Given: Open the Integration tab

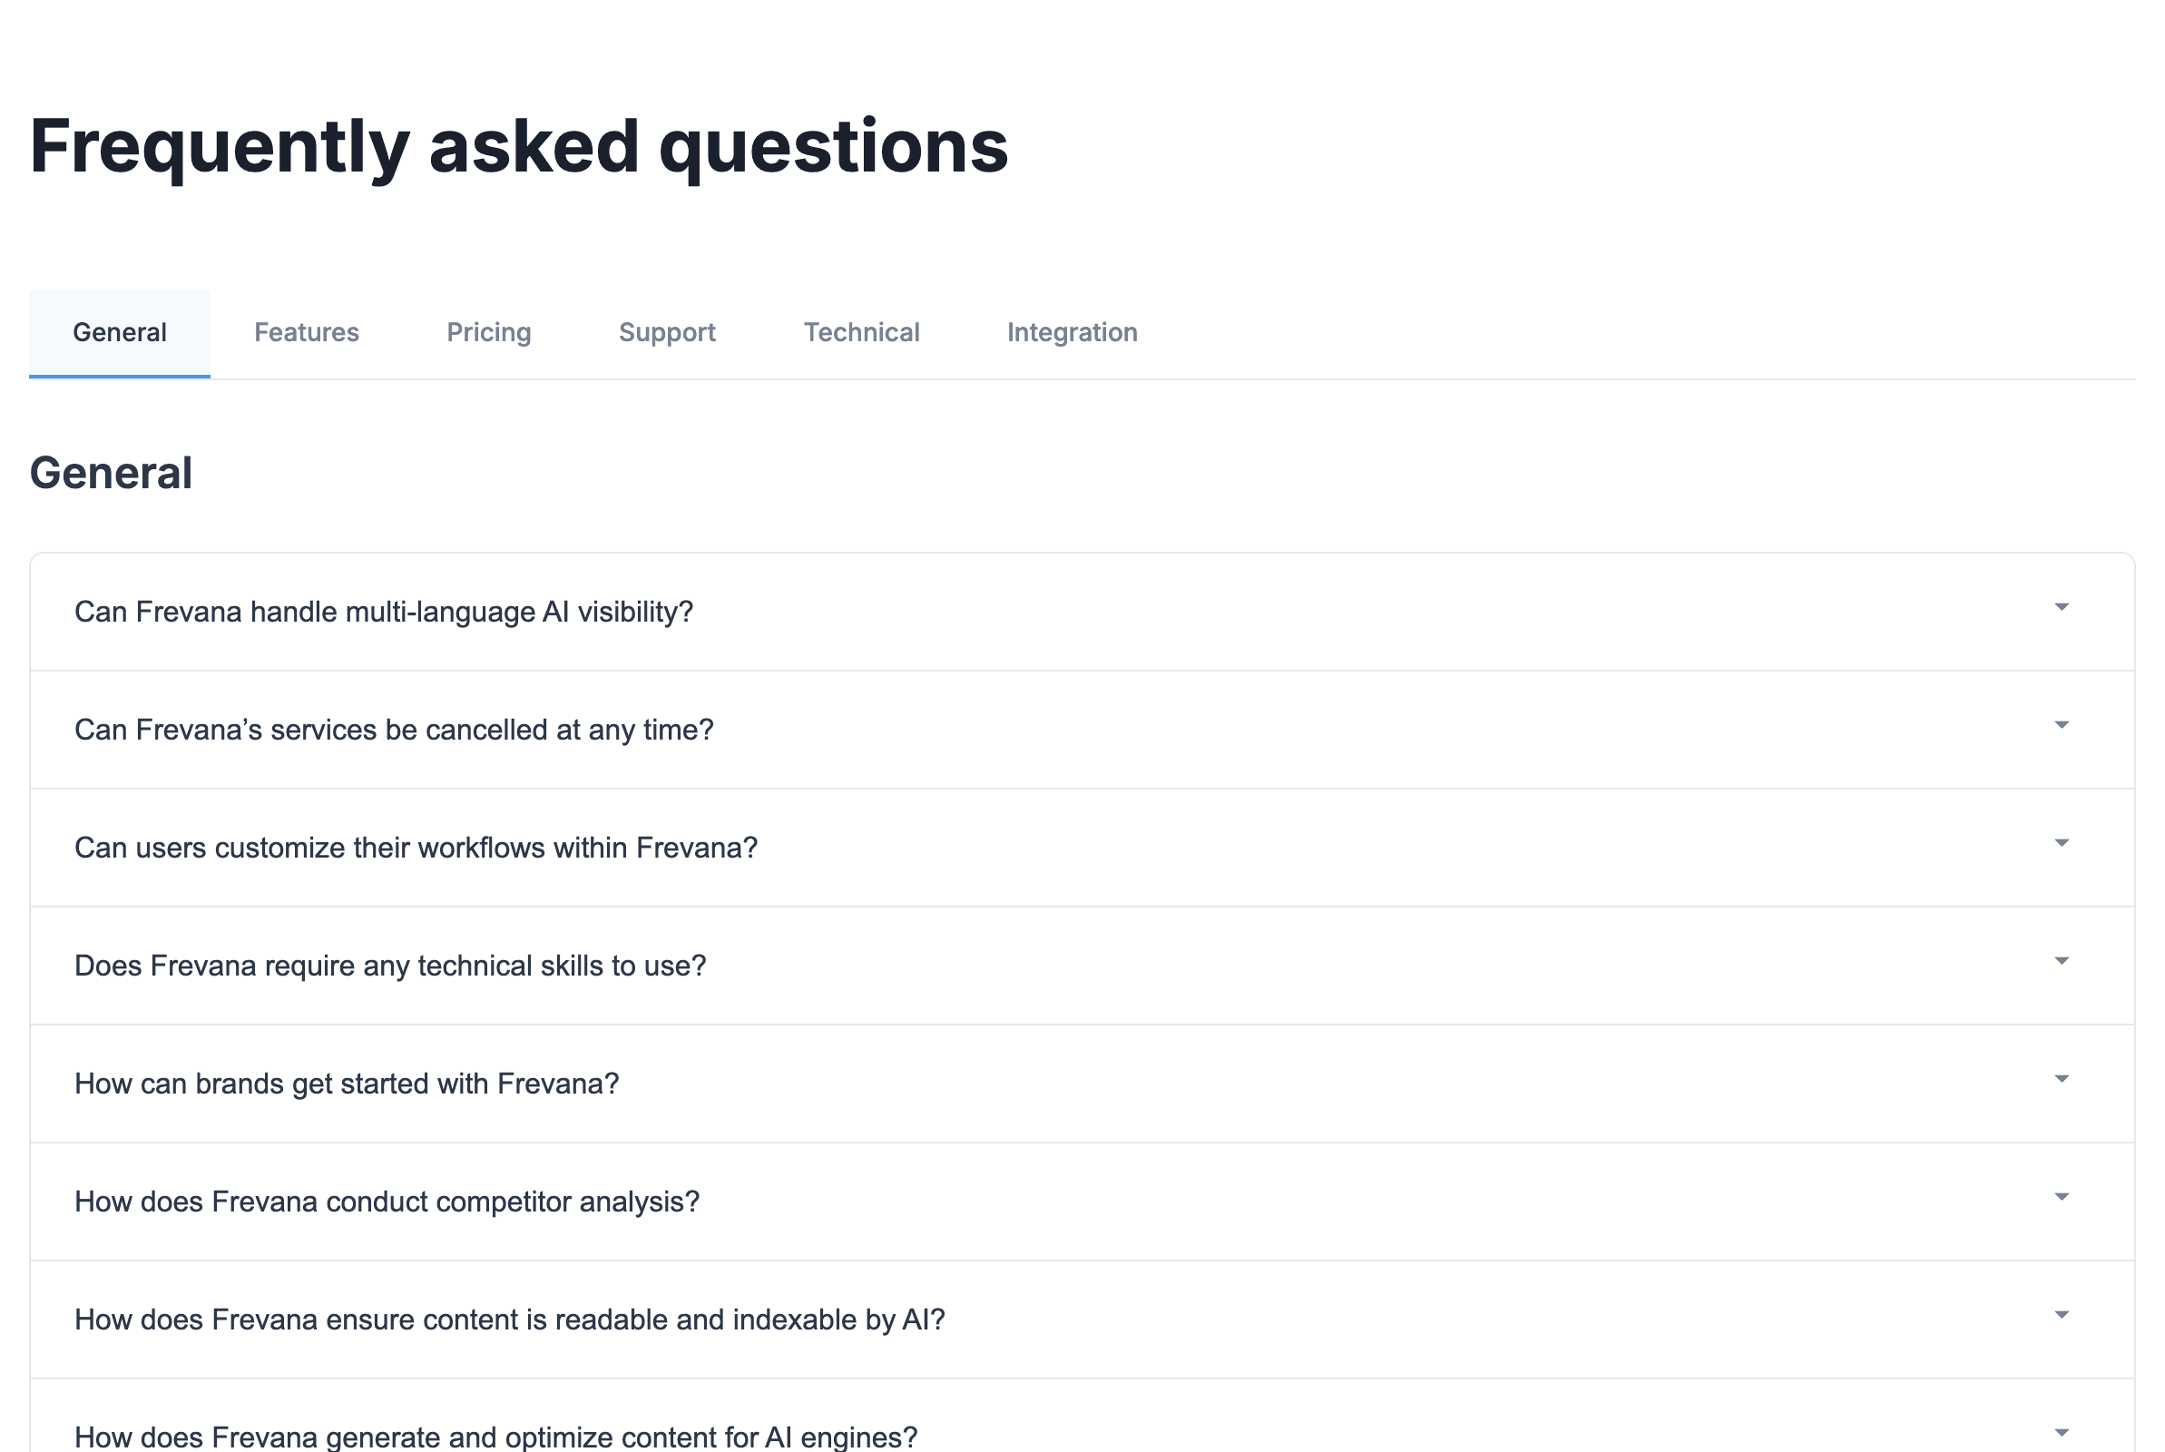Looking at the screenshot, I should click(1072, 332).
